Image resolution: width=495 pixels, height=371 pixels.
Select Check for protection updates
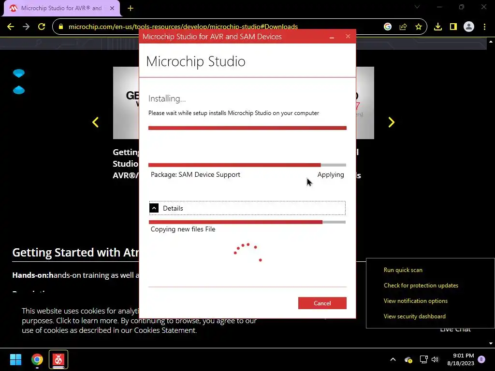[421, 285]
